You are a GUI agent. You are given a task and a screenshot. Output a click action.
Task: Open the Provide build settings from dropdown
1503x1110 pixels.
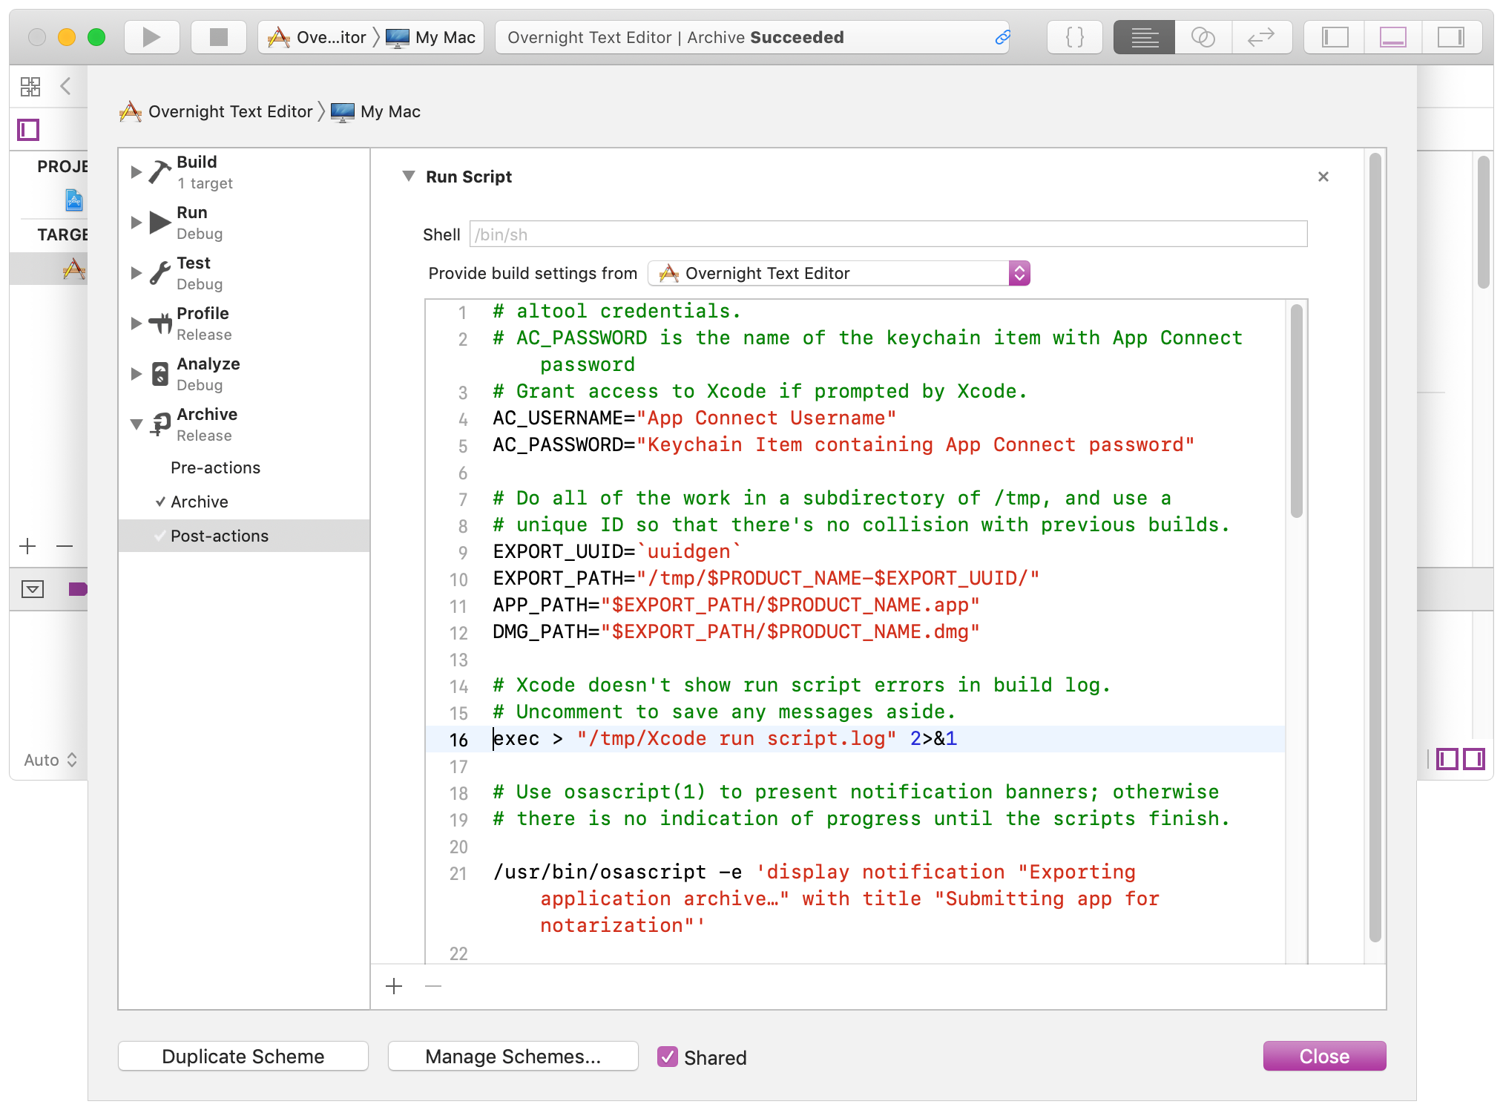click(839, 273)
